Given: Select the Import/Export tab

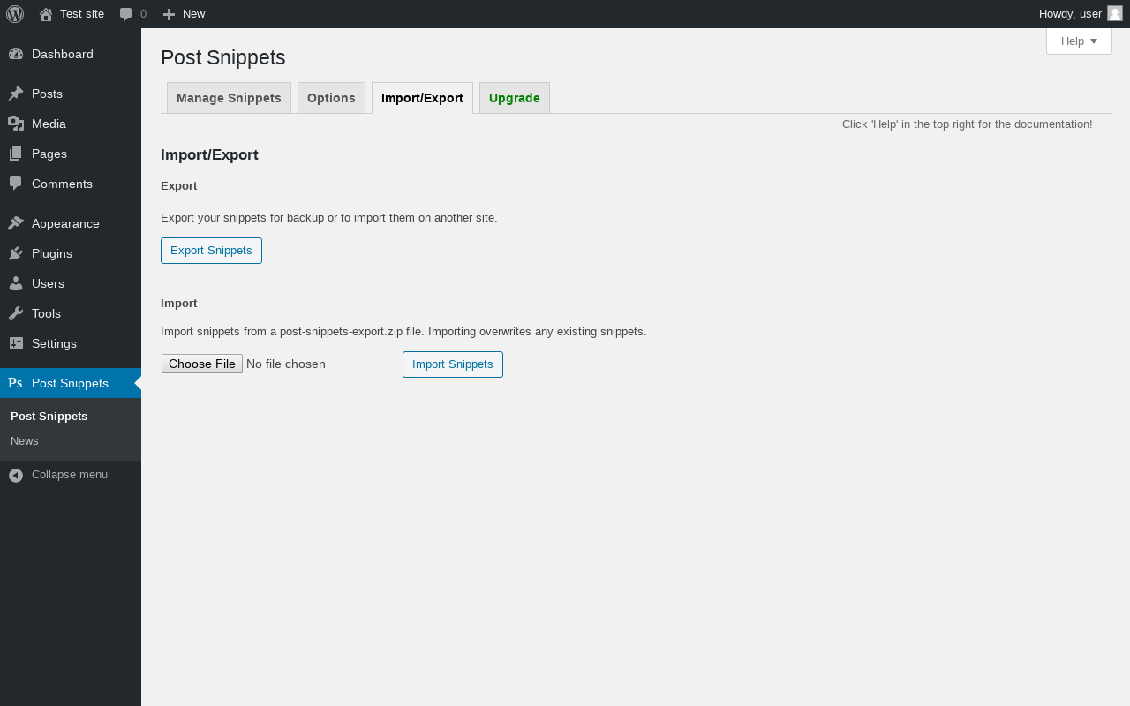Looking at the screenshot, I should tap(422, 98).
